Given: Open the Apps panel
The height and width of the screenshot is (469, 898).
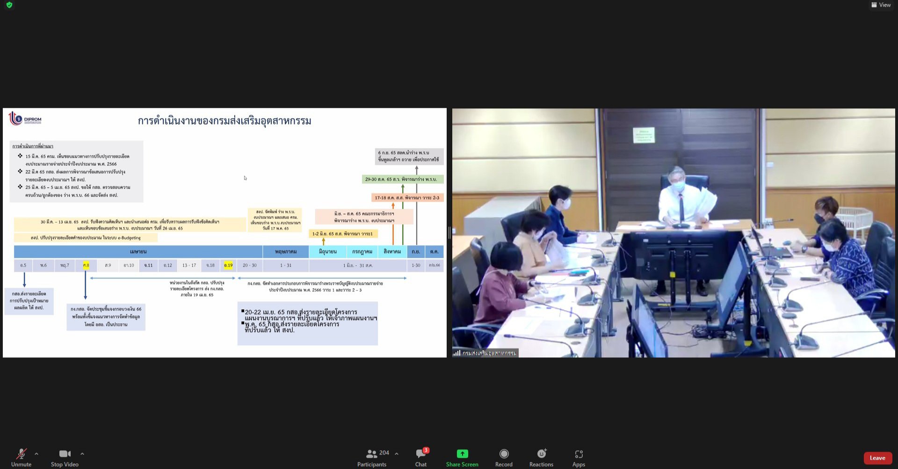Looking at the screenshot, I should click(x=579, y=457).
